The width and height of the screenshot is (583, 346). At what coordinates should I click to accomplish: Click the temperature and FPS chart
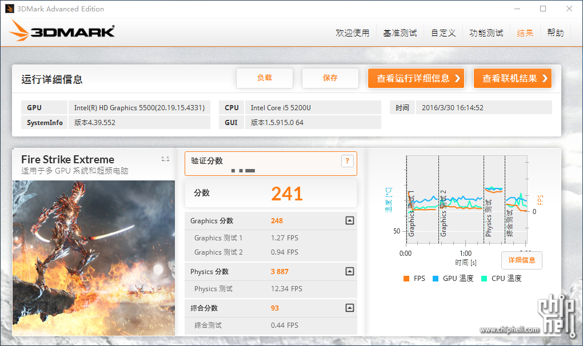(466, 200)
